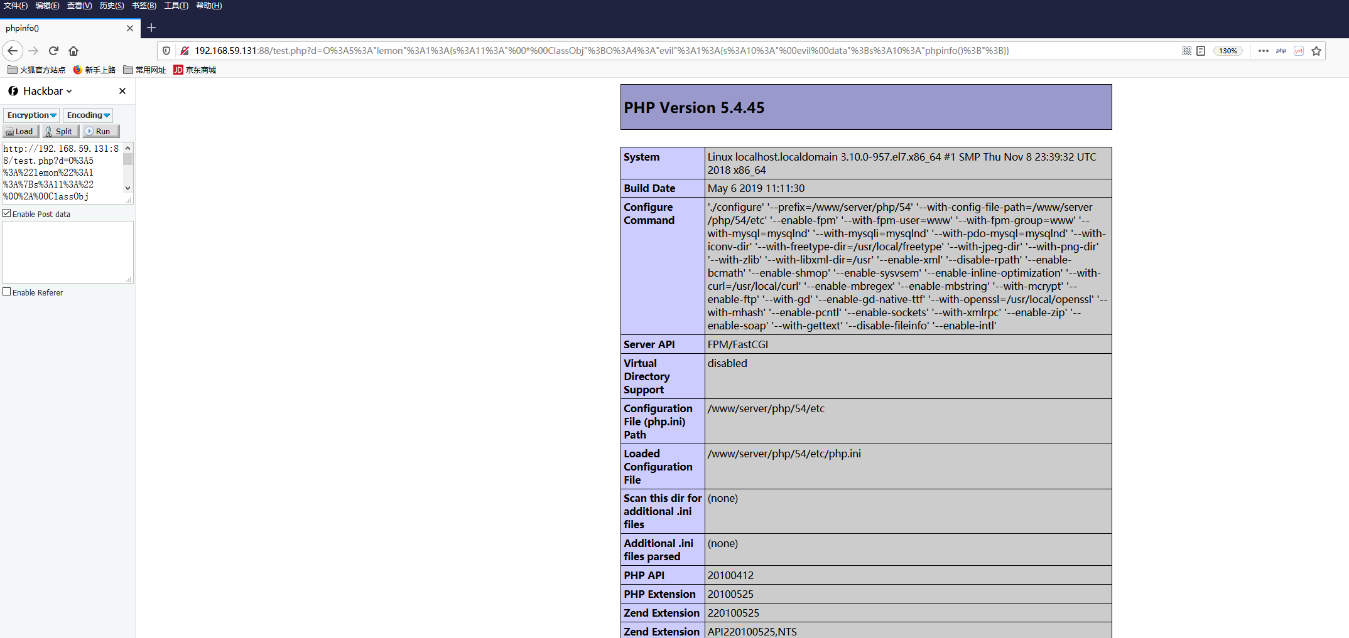Click the php extension icon in address bar
This screenshot has width=1349, height=638.
tap(1281, 51)
